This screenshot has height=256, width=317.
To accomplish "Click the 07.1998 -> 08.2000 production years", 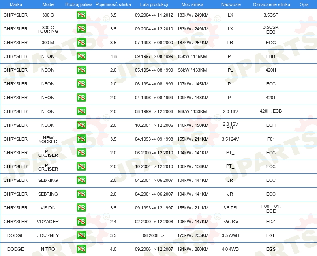I will [154, 43].
